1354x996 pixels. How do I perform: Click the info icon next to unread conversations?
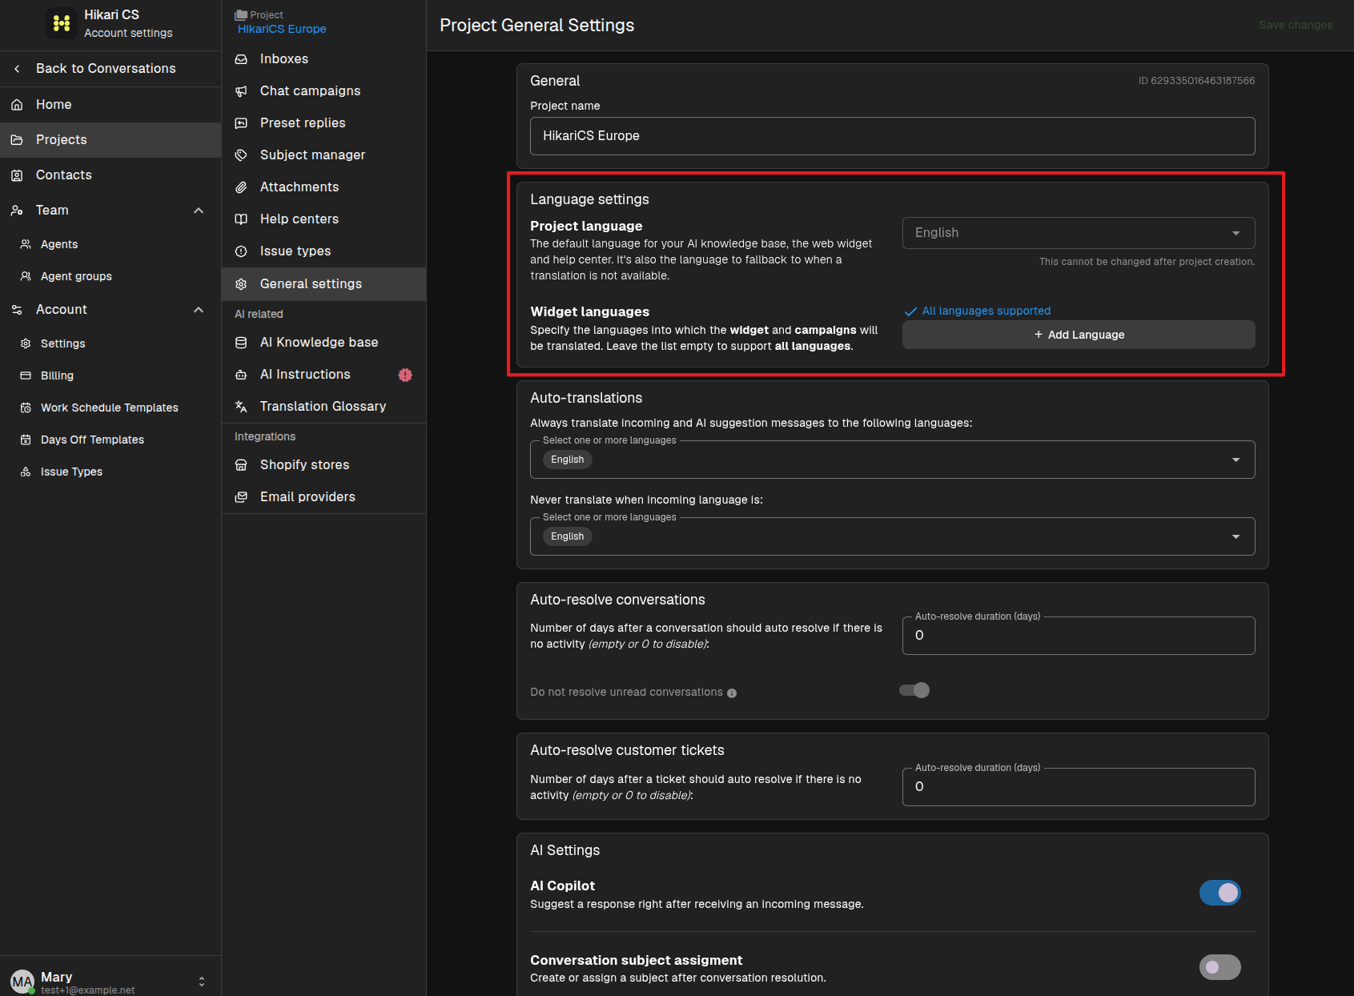(x=732, y=693)
